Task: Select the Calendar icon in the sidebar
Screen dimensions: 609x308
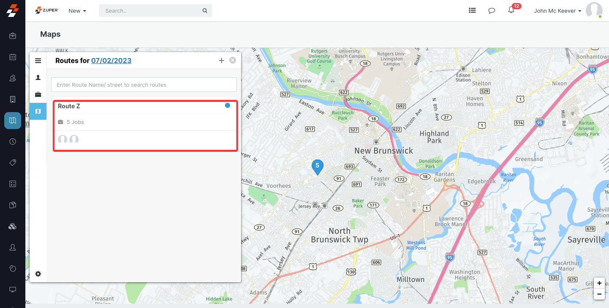Action: click(x=12, y=57)
